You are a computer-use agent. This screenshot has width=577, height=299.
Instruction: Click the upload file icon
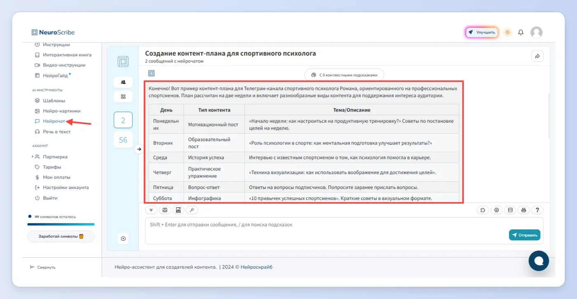(x=165, y=210)
